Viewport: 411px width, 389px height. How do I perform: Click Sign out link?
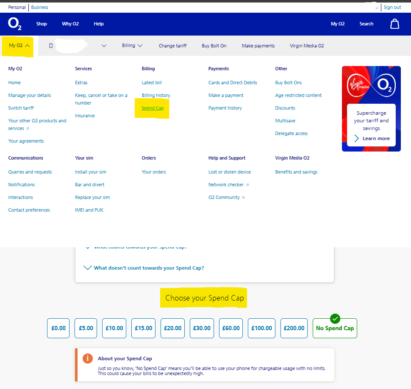click(392, 7)
